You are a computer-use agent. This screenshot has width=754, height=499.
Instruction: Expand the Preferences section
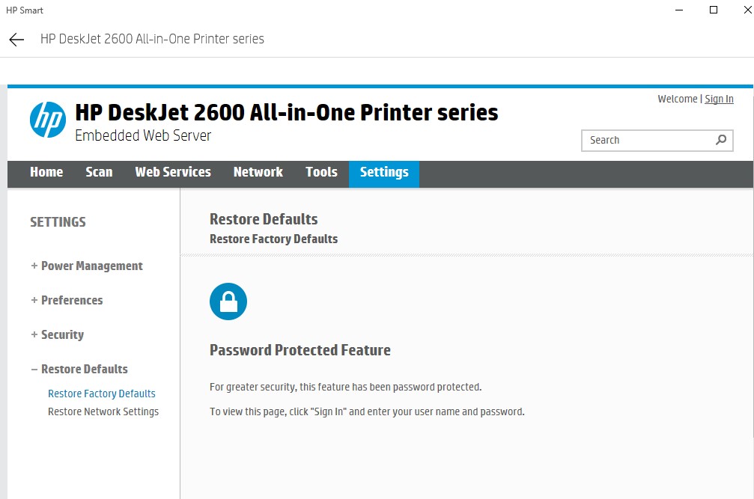click(x=66, y=300)
